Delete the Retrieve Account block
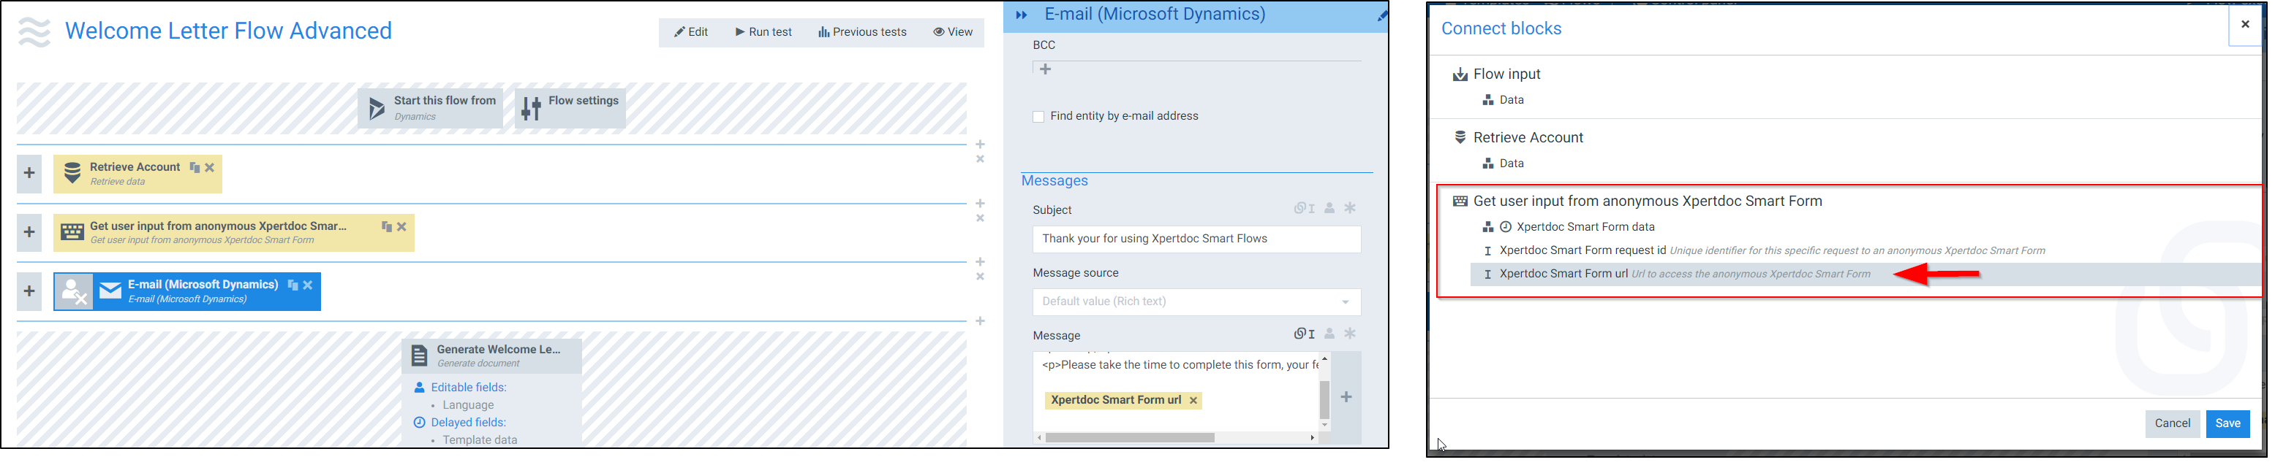 (x=209, y=168)
